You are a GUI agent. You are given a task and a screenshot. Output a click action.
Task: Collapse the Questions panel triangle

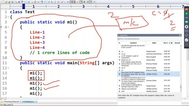119,35
